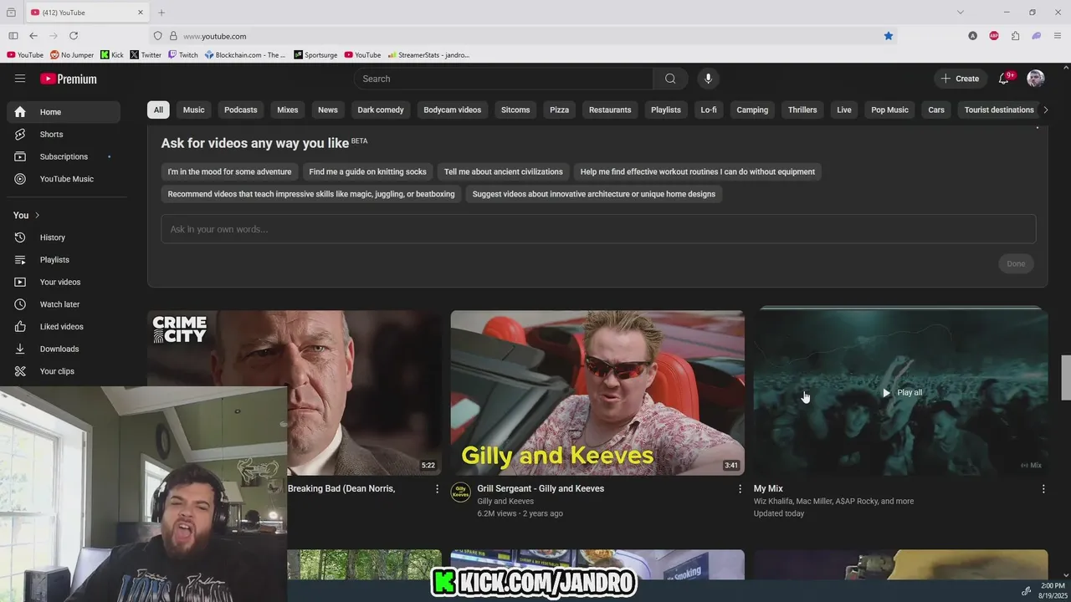Open Subscriptions in the sidebar
The height and width of the screenshot is (602, 1071).
coord(64,156)
